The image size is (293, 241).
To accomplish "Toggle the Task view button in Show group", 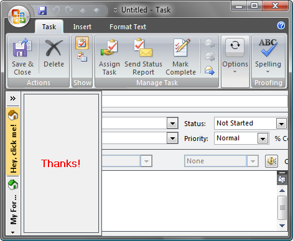I will (82, 43).
